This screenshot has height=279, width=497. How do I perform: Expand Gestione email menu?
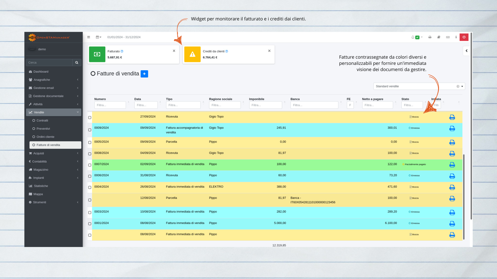pos(54,88)
